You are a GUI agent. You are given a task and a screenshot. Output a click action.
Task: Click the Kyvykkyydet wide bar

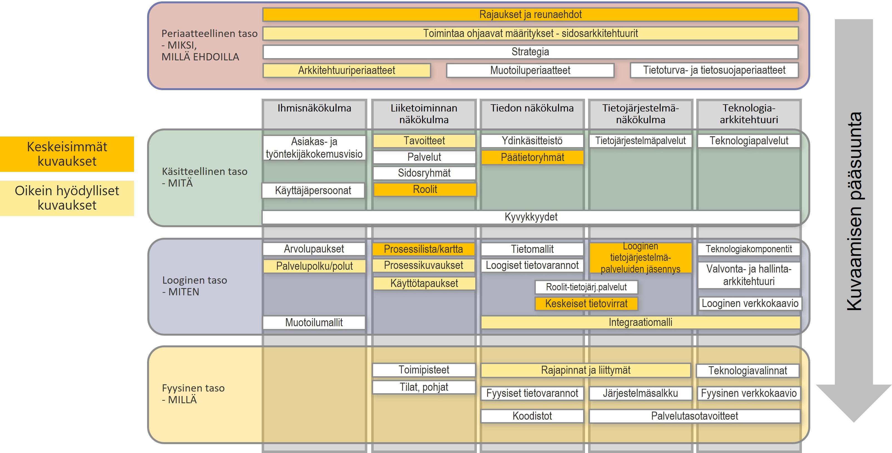(x=531, y=217)
